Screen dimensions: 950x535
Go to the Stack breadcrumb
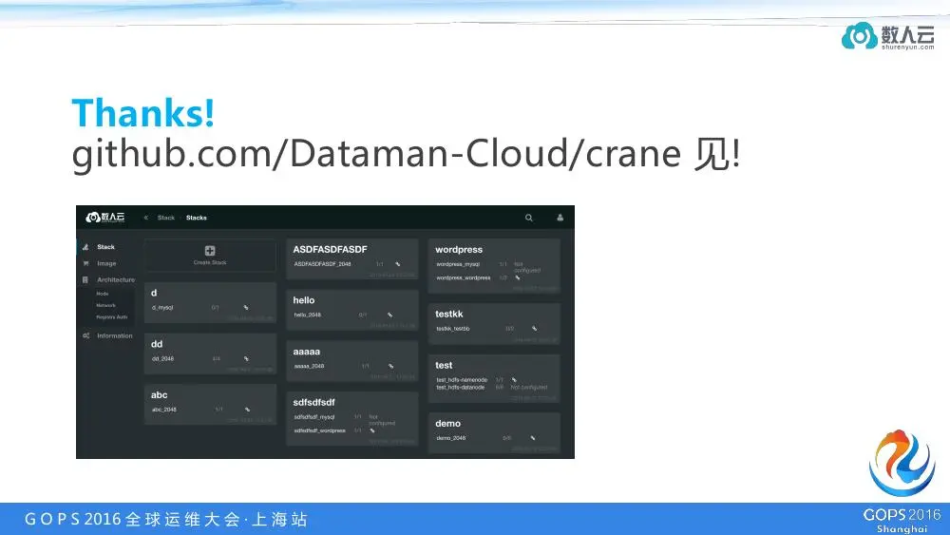click(166, 218)
